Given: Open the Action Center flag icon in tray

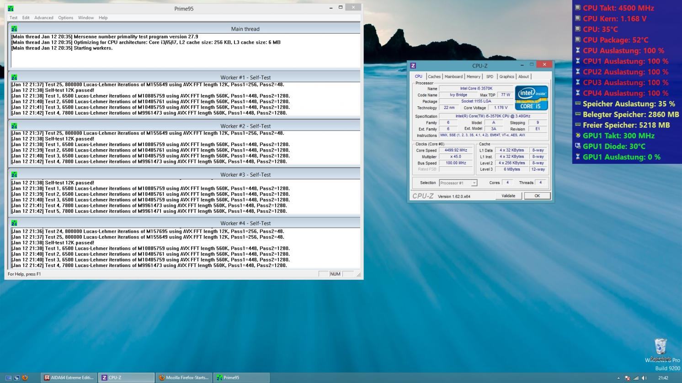Looking at the screenshot, I should [x=627, y=378].
